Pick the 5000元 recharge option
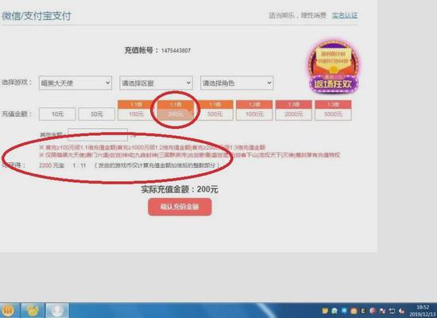Image resolution: width=437 pixels, height=318 pixels. coord(333,111)
